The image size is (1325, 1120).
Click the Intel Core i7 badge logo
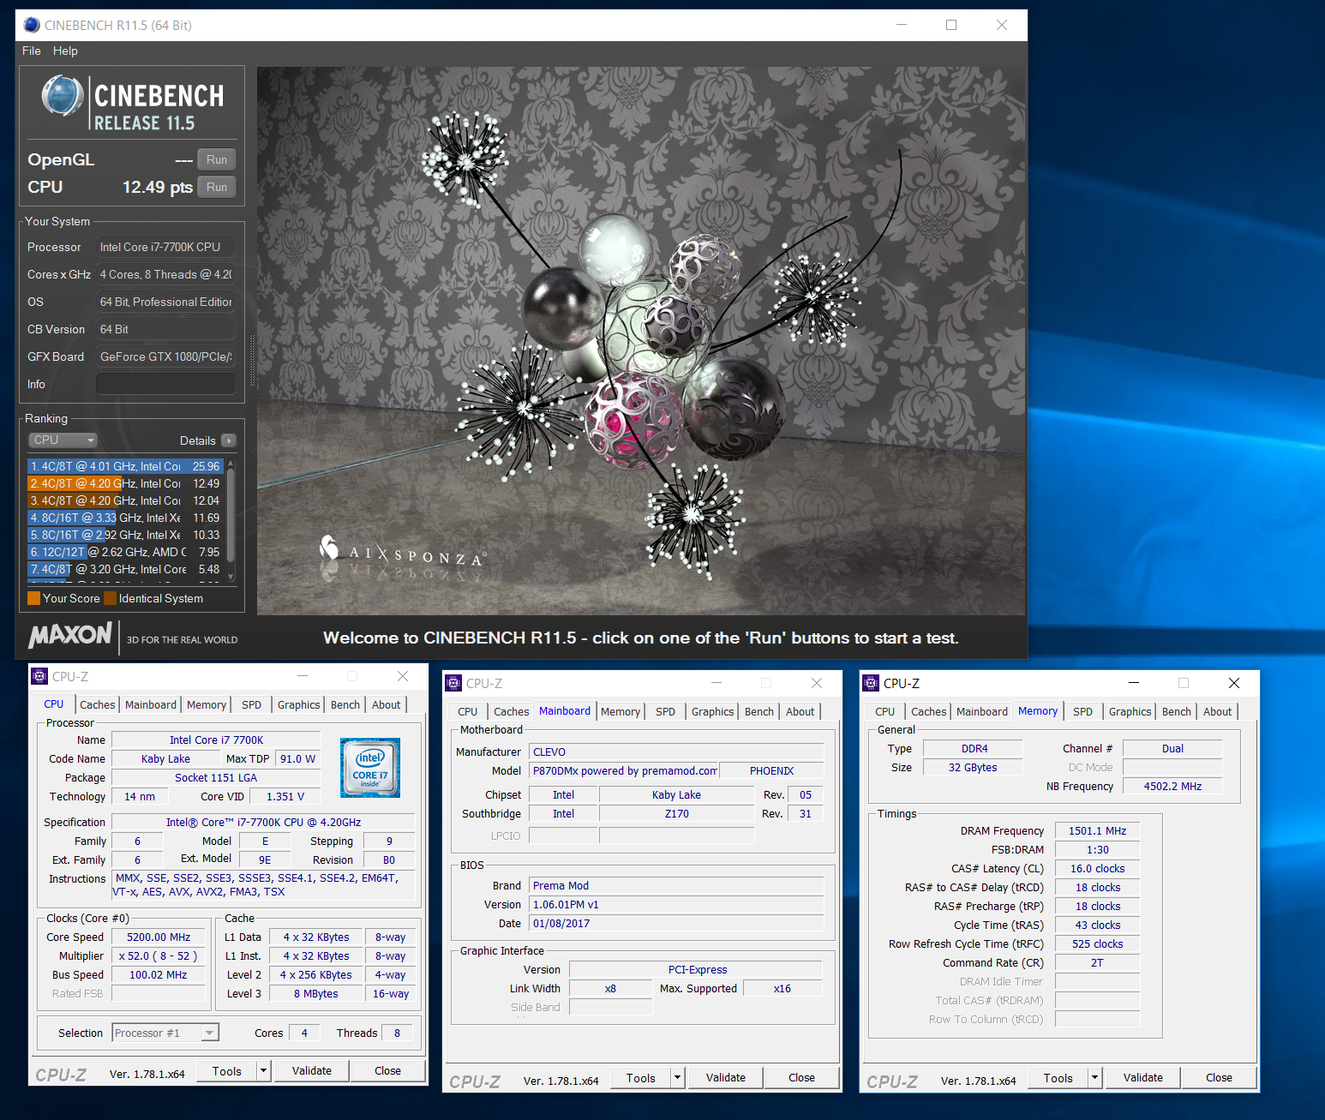(x=370, y=767)
